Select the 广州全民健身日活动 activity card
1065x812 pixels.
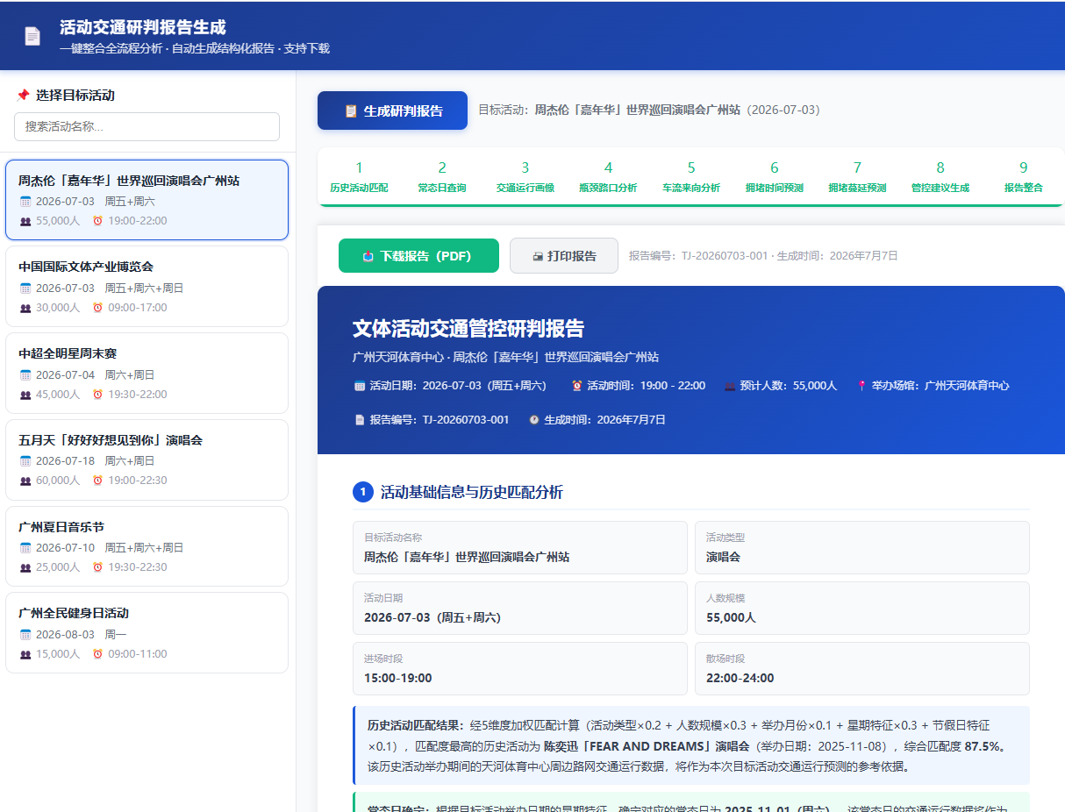tap(147, 632)
